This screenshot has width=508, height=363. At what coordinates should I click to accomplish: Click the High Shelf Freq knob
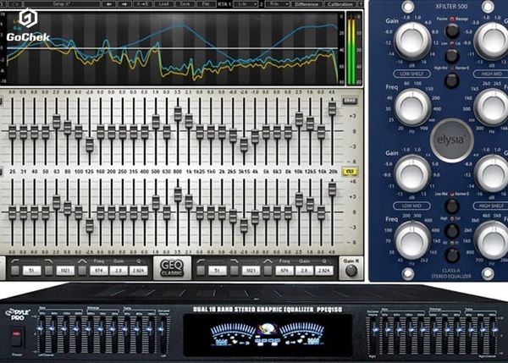pyautogui.click(x=491, y=241)
